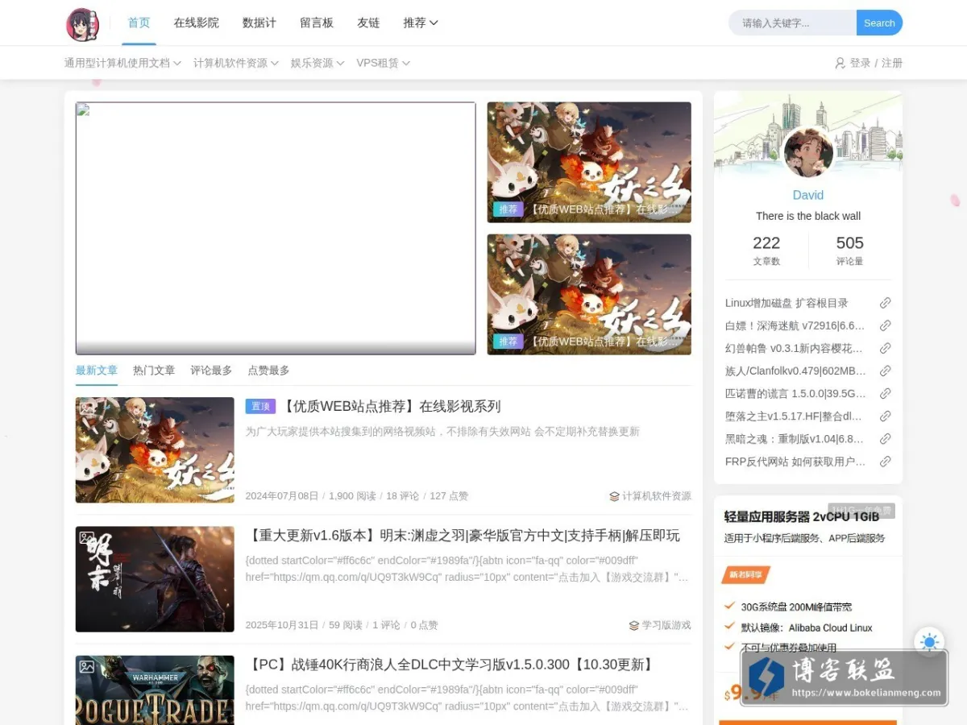Click image icon on Rogue Trader thumbnail
967x725 pixels.
click(x=87, y=666)
